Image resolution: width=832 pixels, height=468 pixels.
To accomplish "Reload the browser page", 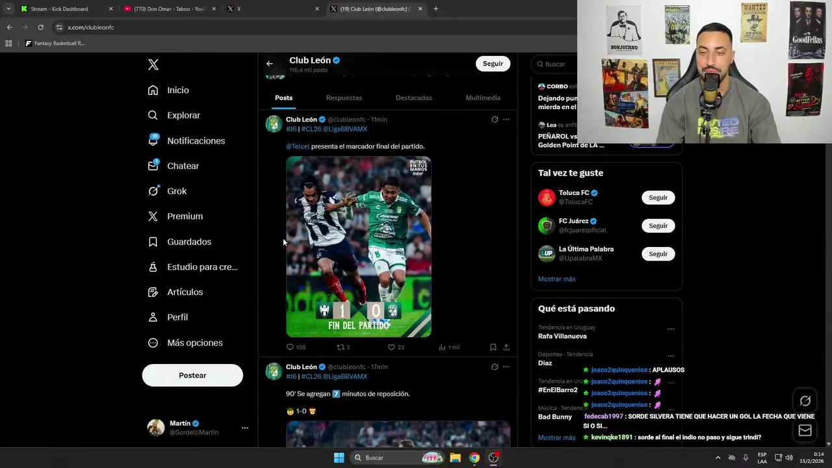I will (40, 27).
